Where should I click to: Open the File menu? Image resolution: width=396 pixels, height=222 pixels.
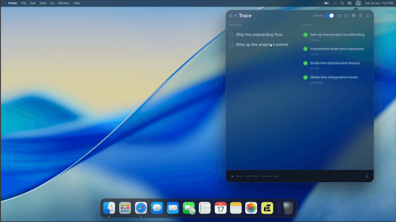click(24, 3)
